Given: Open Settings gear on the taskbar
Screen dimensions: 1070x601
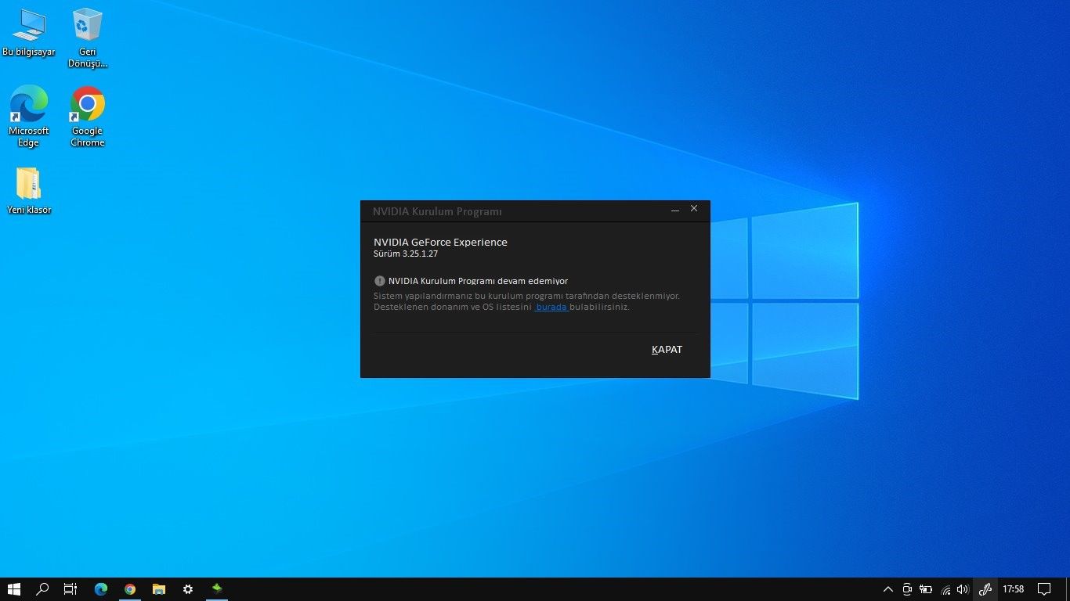Looking at the screenshot, I should pos(188,589).
